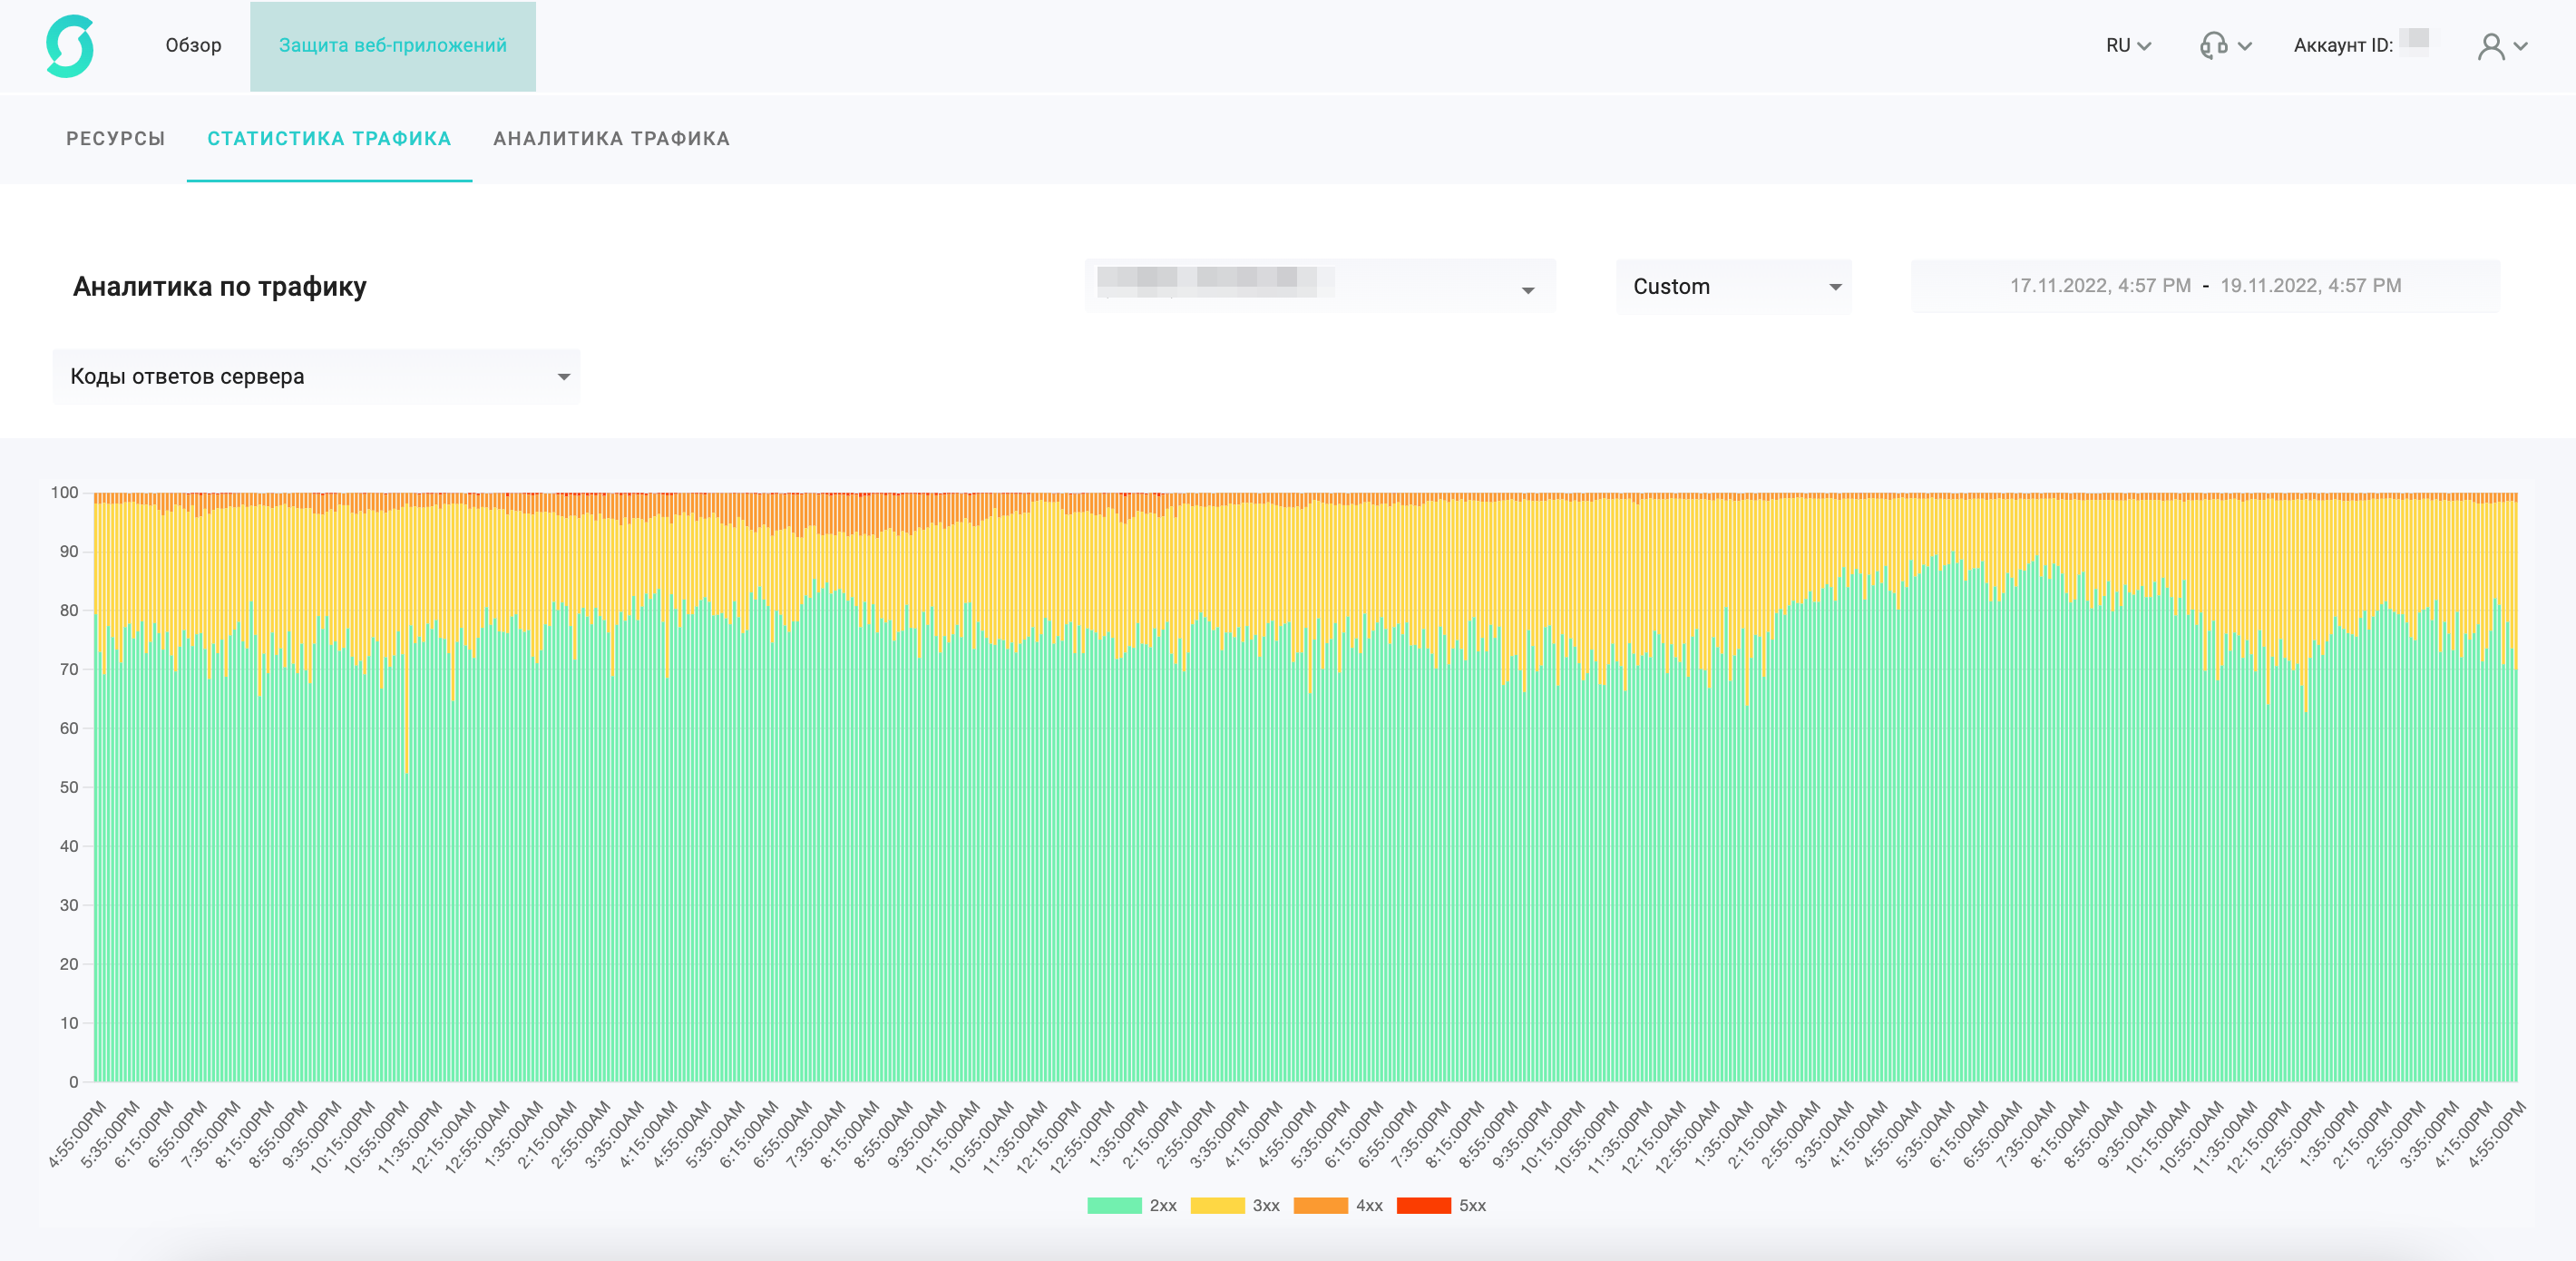Open the 'Аналитика трафика' tab
This screenshot has height=1261, width=2576.
[x=611, y=139]
